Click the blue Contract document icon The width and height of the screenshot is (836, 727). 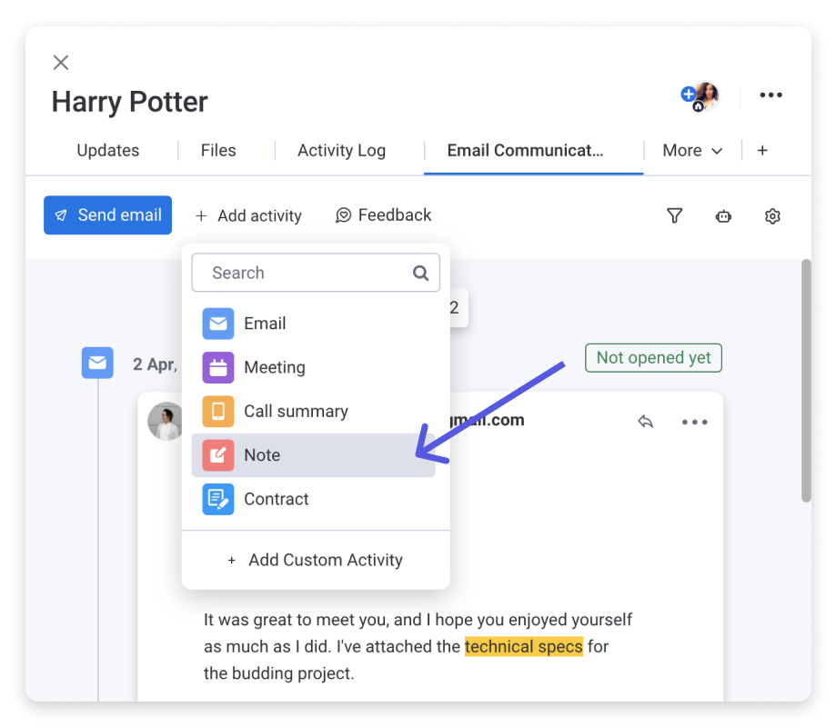point(218,499)
